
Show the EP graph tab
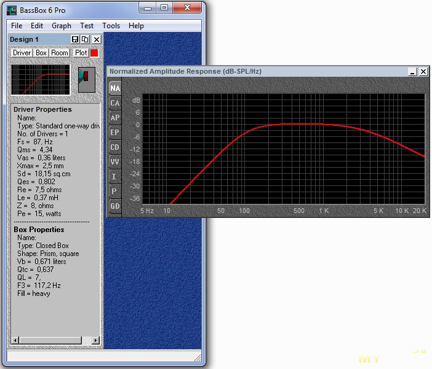tap(115, 133)
